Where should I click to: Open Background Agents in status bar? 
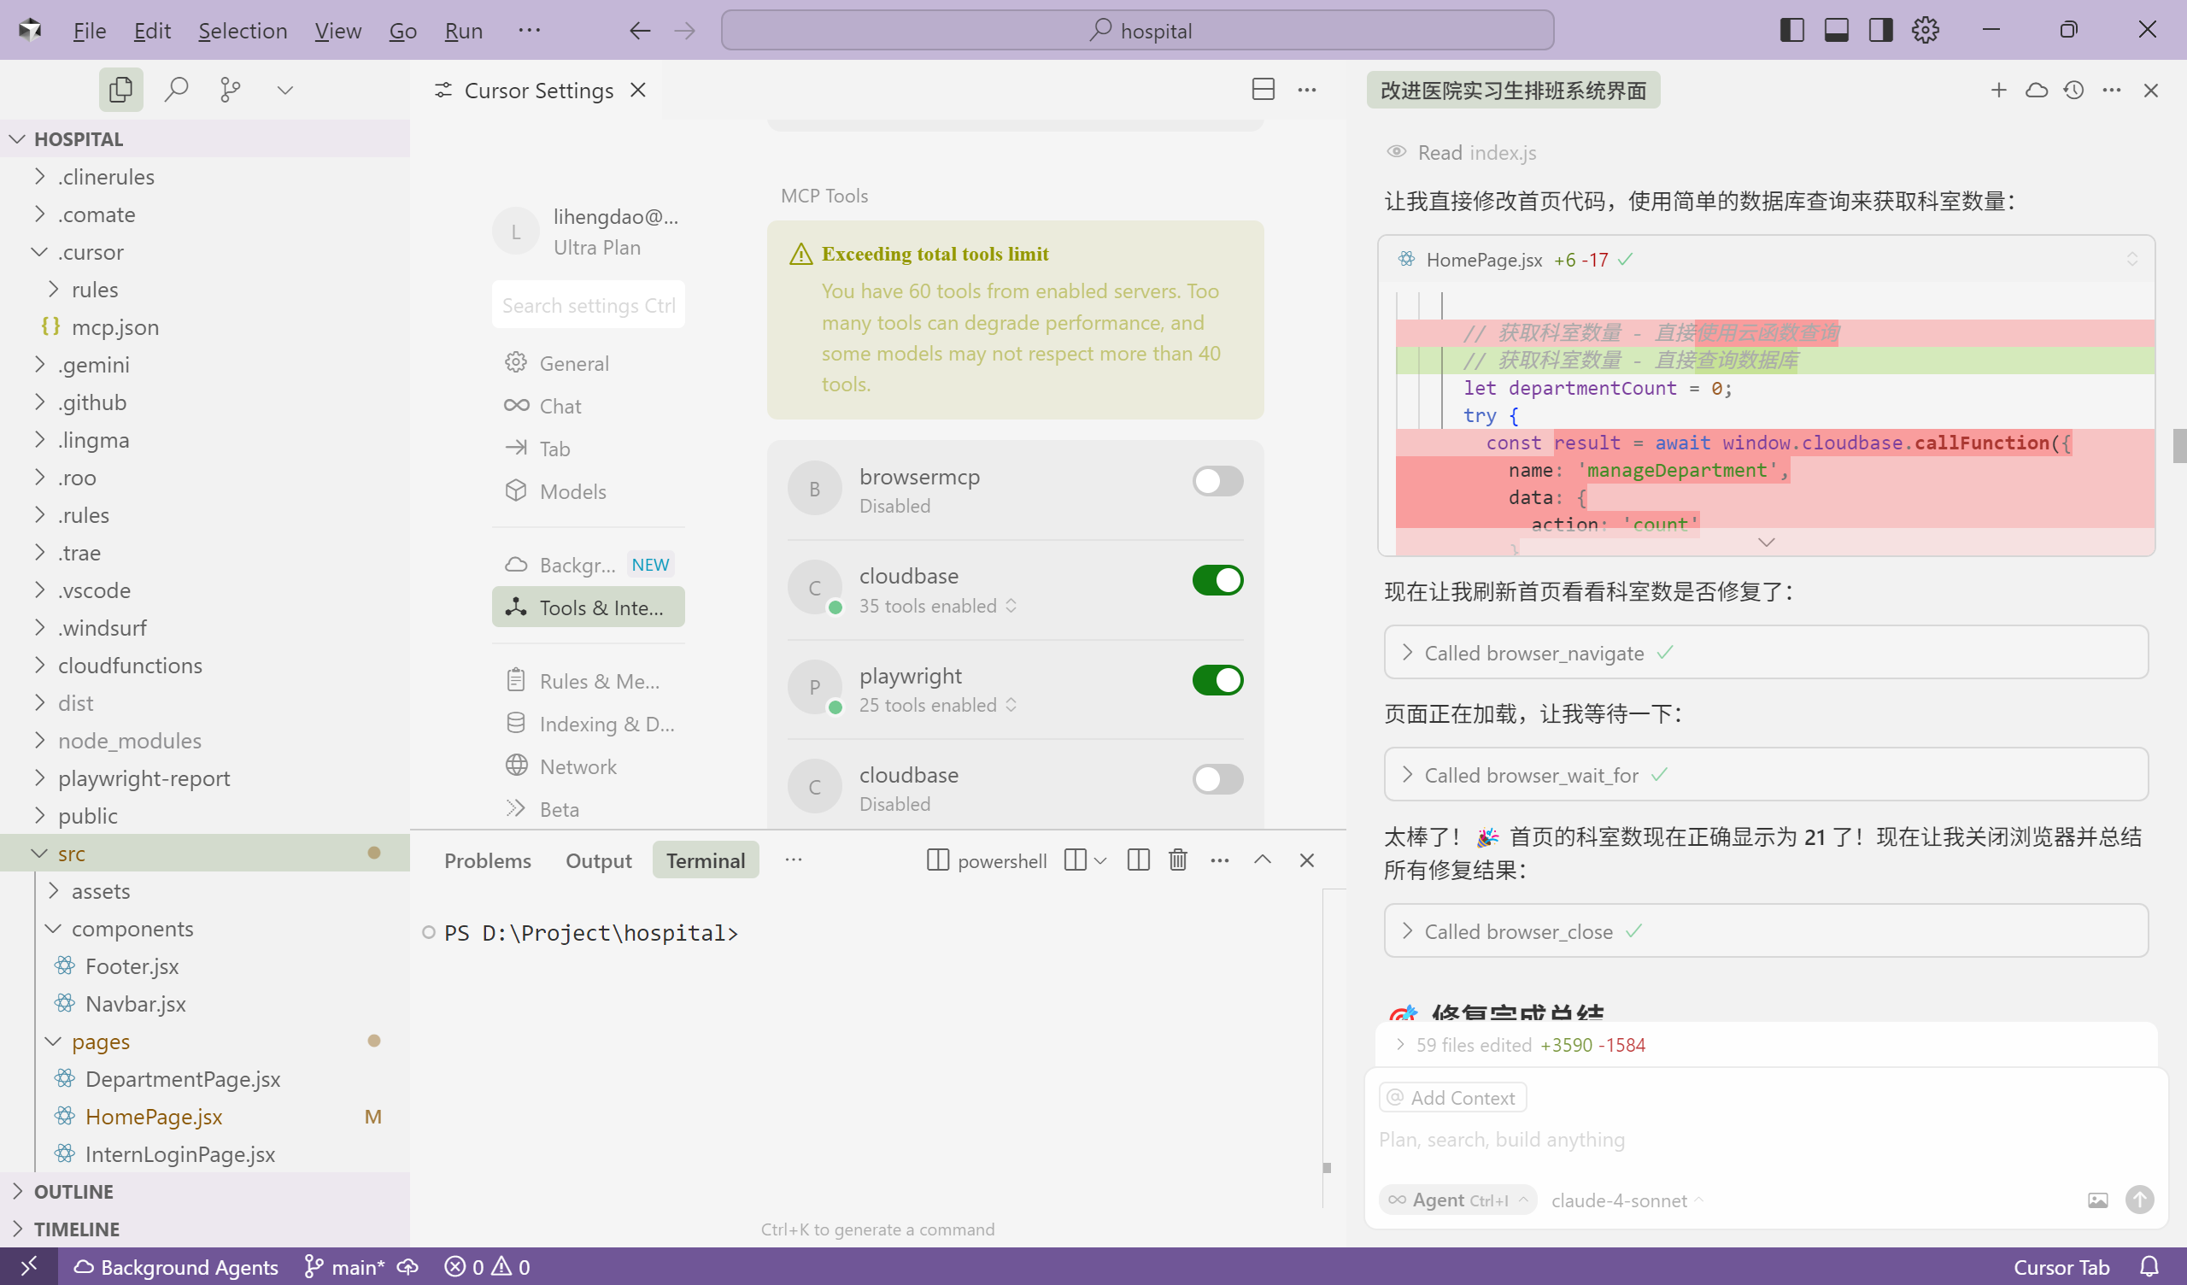(x=176, y=1267)
